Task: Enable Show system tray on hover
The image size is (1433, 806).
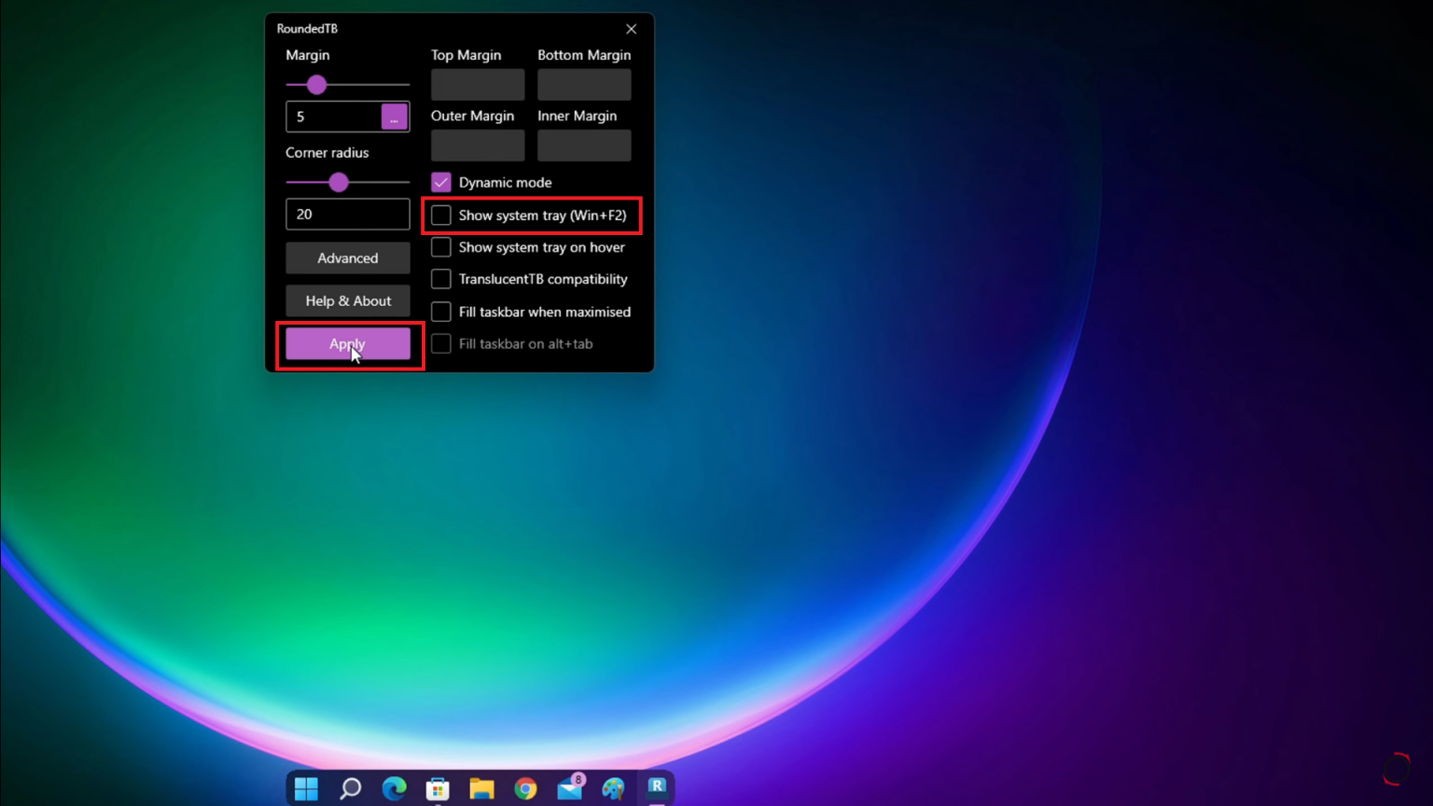Action: click(440, 247)
